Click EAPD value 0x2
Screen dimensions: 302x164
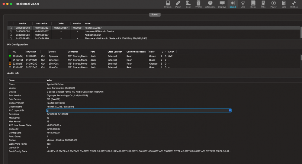coord(170,56)
